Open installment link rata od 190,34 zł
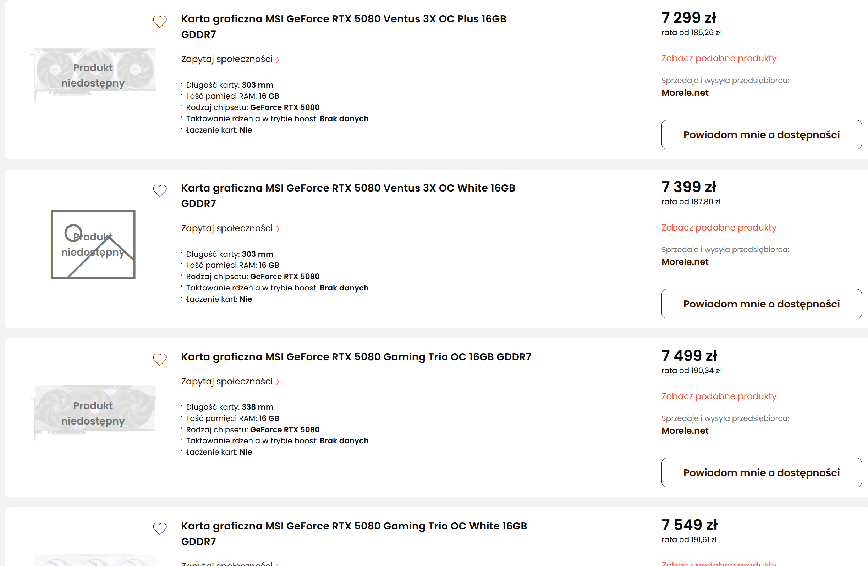 pyautogui.click(x=691, y=370)
